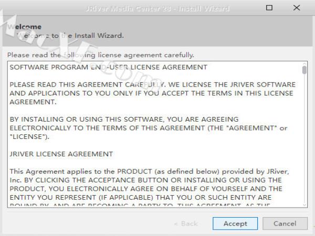Close the Install Wizard window

pos(297,8)
